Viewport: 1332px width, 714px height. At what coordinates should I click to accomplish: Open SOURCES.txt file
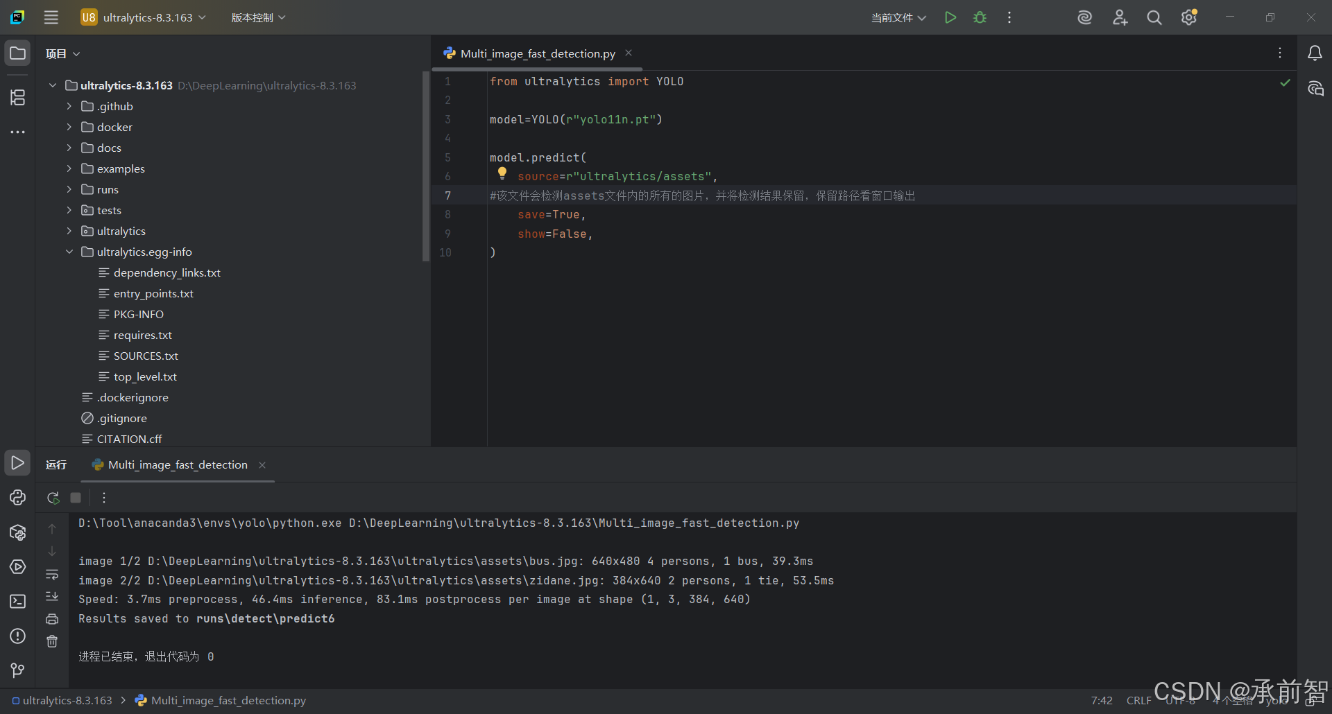[x=146, y=356]
